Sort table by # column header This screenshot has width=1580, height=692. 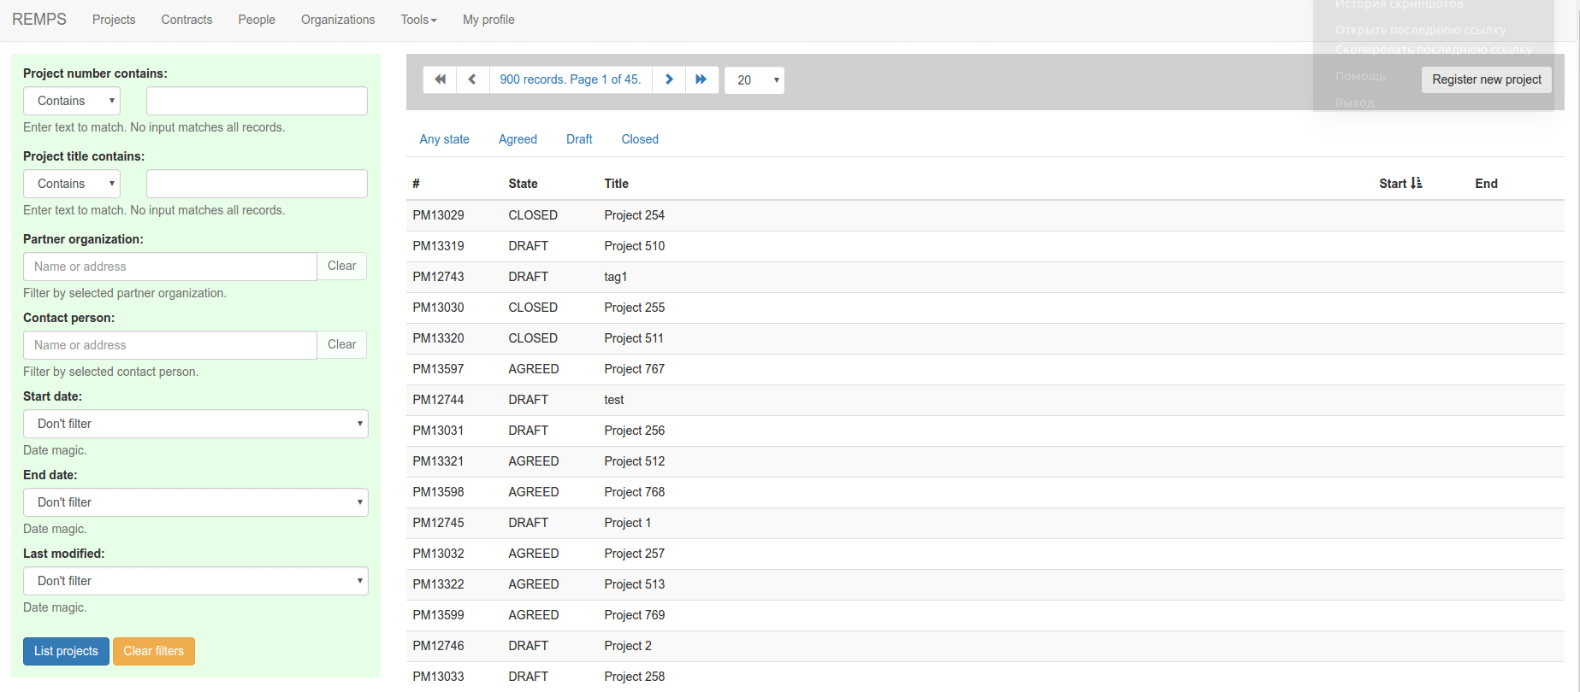tap(416, 184)
